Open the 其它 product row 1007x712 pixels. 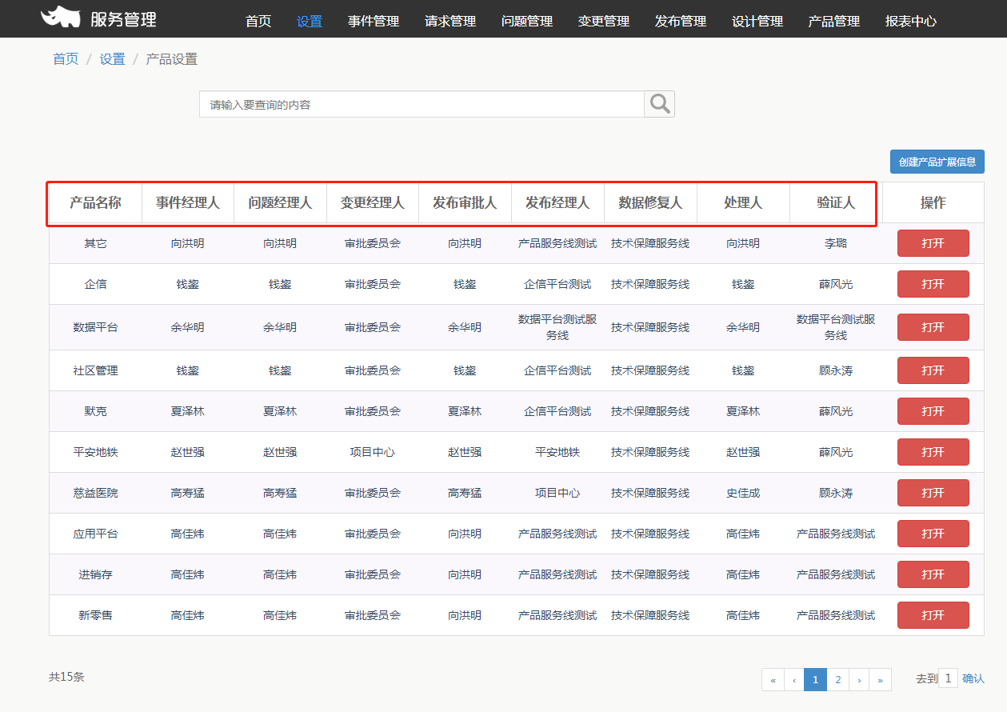tap(933, 243)
